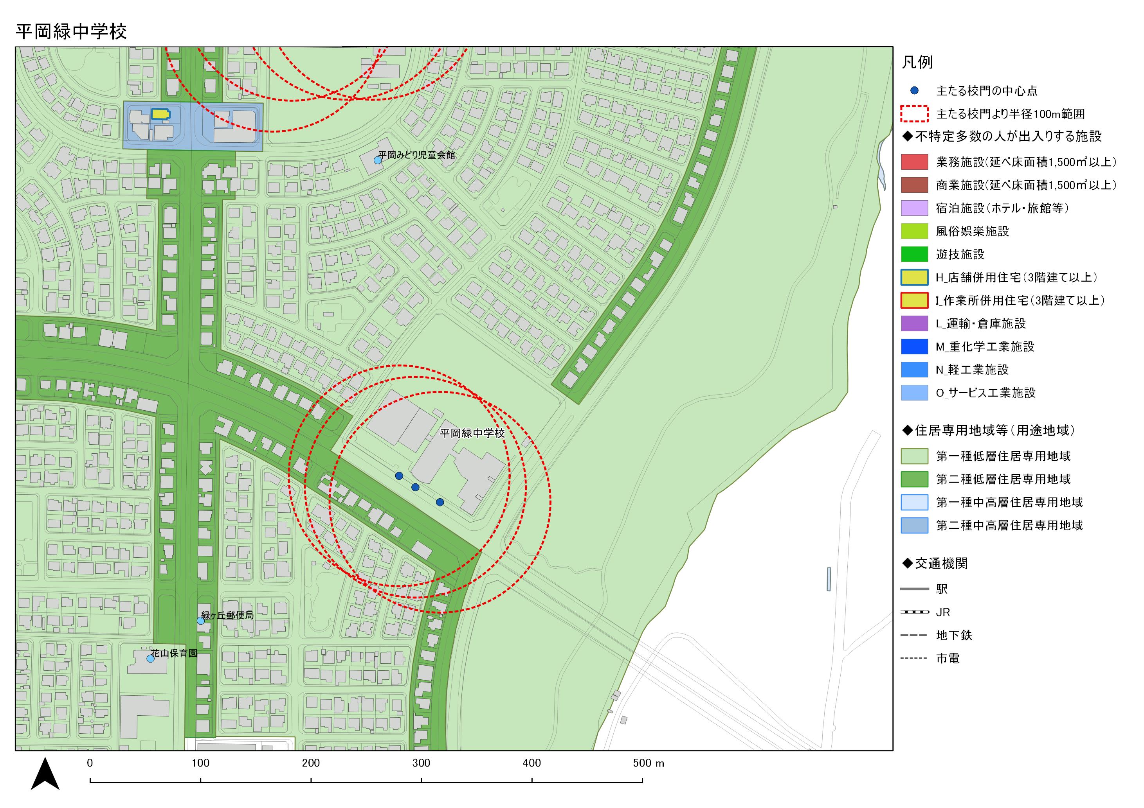The width and height of the screenshot is (1144, 808).
Task: Click the 主たる校門より半径100m範囲 label
Action: point(1011,114)
